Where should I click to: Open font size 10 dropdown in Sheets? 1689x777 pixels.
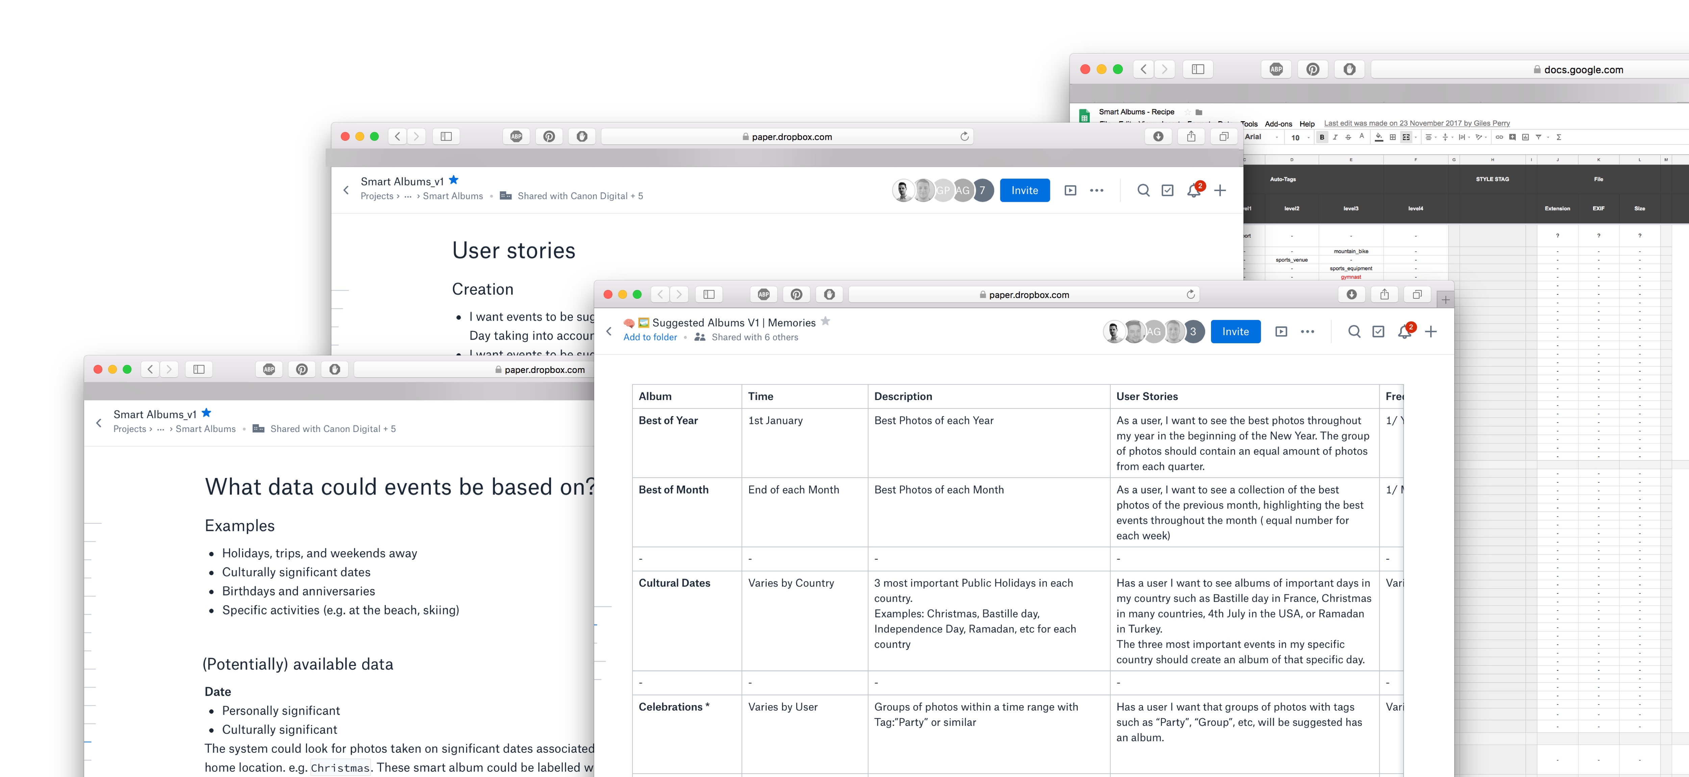[x=1300, y=137]
